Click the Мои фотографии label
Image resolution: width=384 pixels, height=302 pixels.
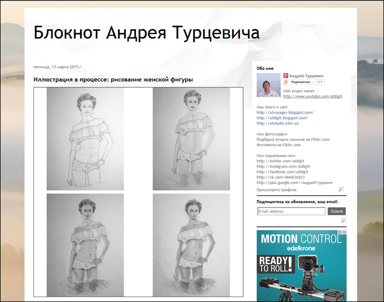(x=272, y=134)
